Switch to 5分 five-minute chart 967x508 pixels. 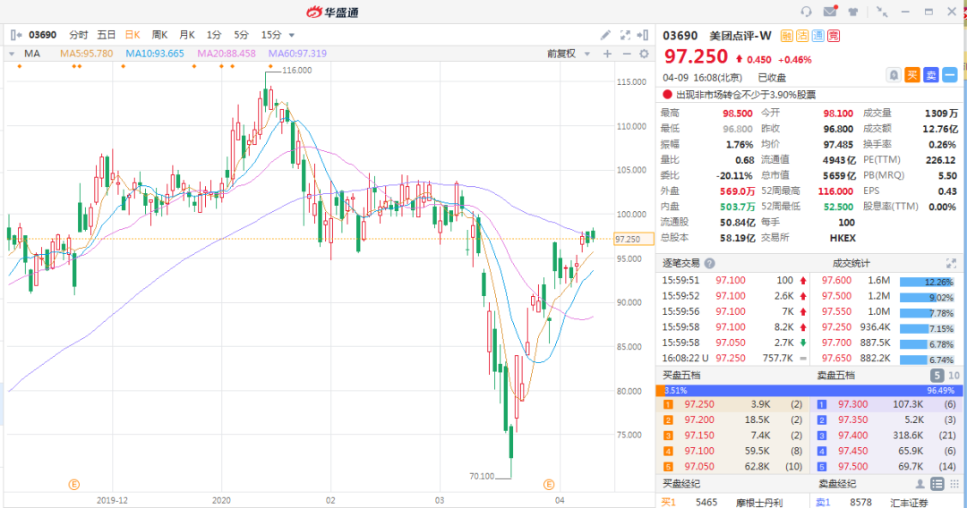coord(241,35)
